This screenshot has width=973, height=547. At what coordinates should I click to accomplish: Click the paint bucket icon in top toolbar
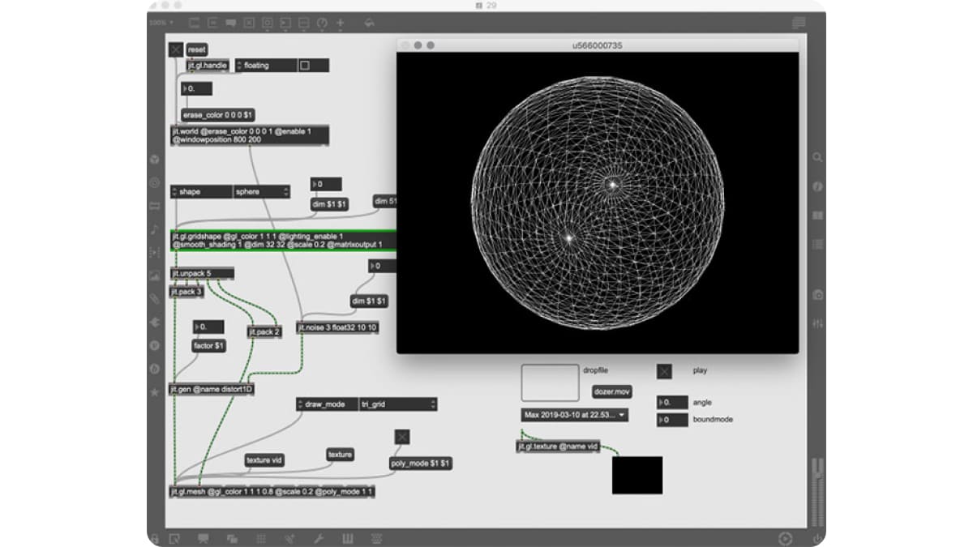[x=370, y=23]
